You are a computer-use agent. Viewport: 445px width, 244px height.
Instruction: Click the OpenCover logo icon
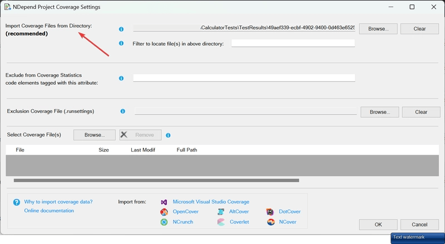[x=164, y=212]
